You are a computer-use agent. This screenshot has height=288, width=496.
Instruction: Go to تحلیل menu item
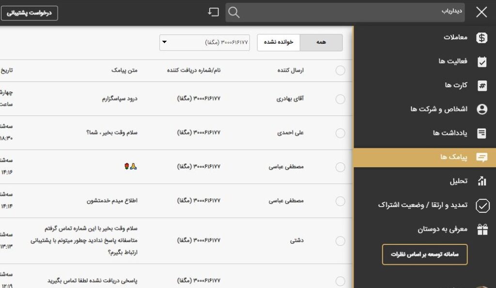[458, 181]
